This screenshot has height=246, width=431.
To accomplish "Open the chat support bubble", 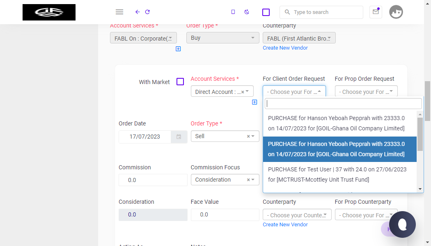I will (402, 224).
